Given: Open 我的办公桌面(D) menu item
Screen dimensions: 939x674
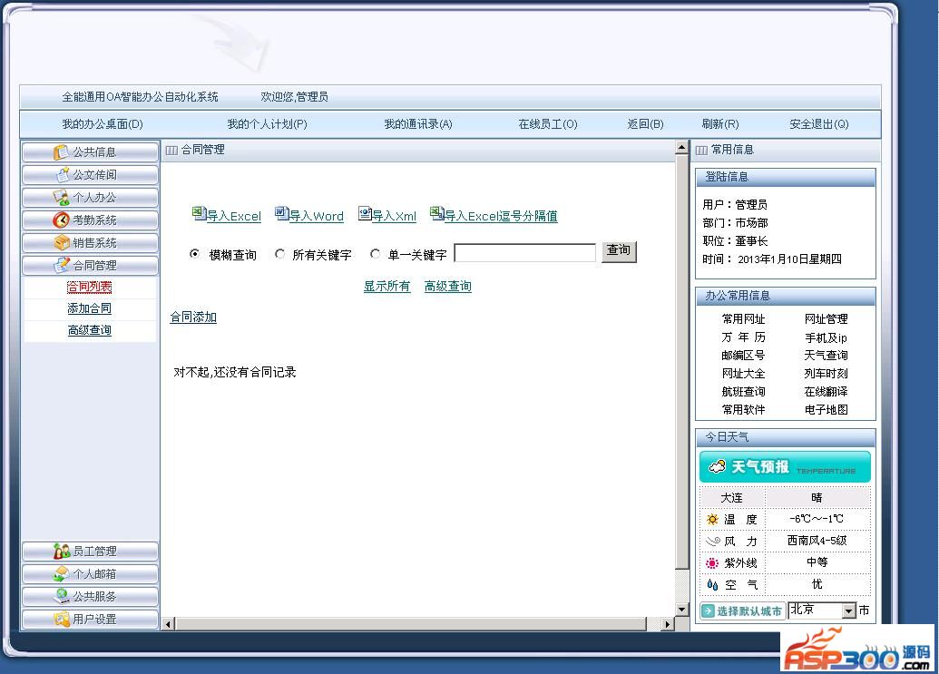Looking at the screenshot, I should click(103, 124).
